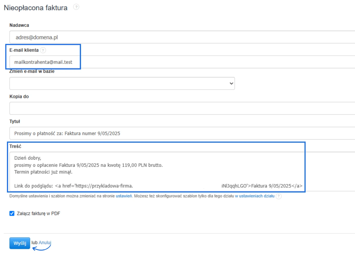Click into the empty Kopia do field
Viewport: 355px width, 257px height.
click(182, 108)
